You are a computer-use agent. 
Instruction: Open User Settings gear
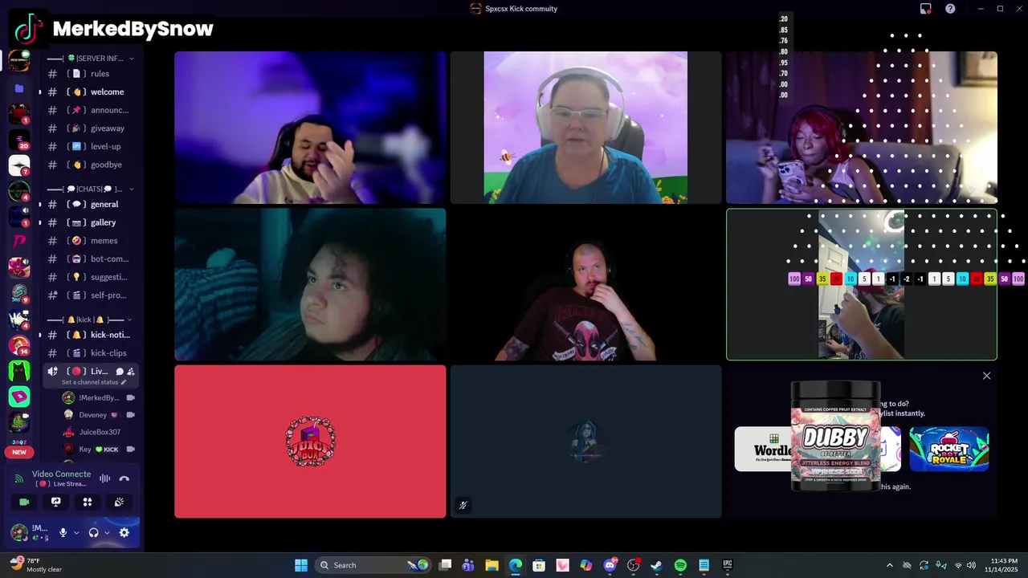124,532
